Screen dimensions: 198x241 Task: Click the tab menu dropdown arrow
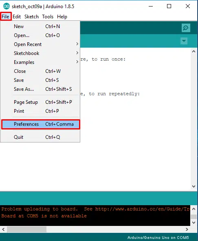click(184, 41)
